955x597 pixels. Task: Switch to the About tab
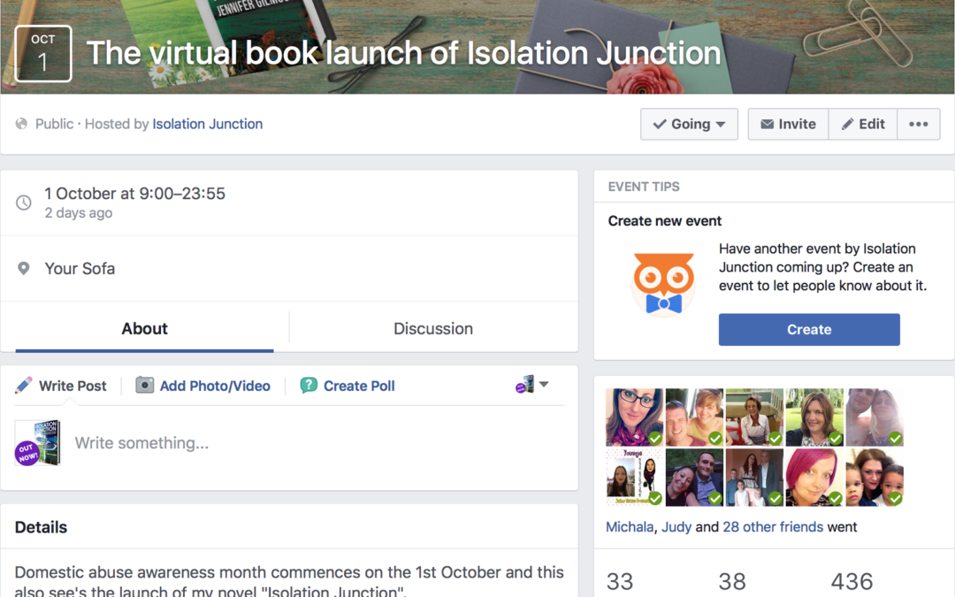[x=144, y=329]
